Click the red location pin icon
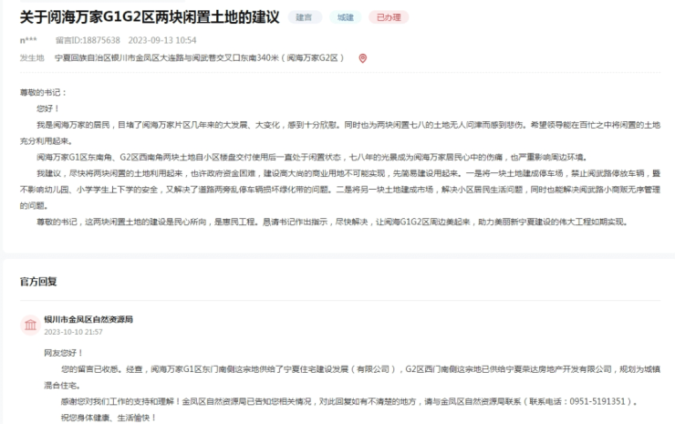The height and width of the screenshot is (424, 675). tap(362, 58)
